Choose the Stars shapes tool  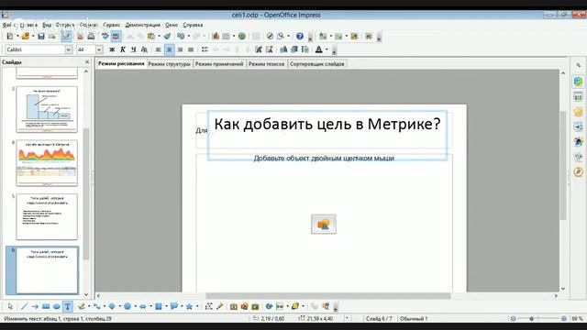pyautogui.click(x=190, y=307)
